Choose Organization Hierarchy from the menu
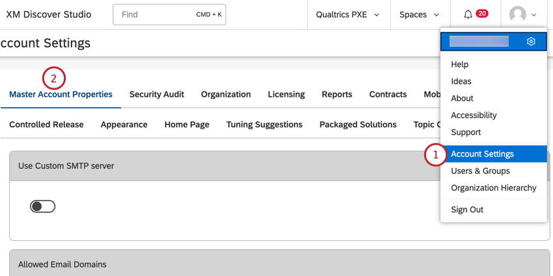Image resolution: width=553 pixels, height=276 pixels. (x=493, y=188)
